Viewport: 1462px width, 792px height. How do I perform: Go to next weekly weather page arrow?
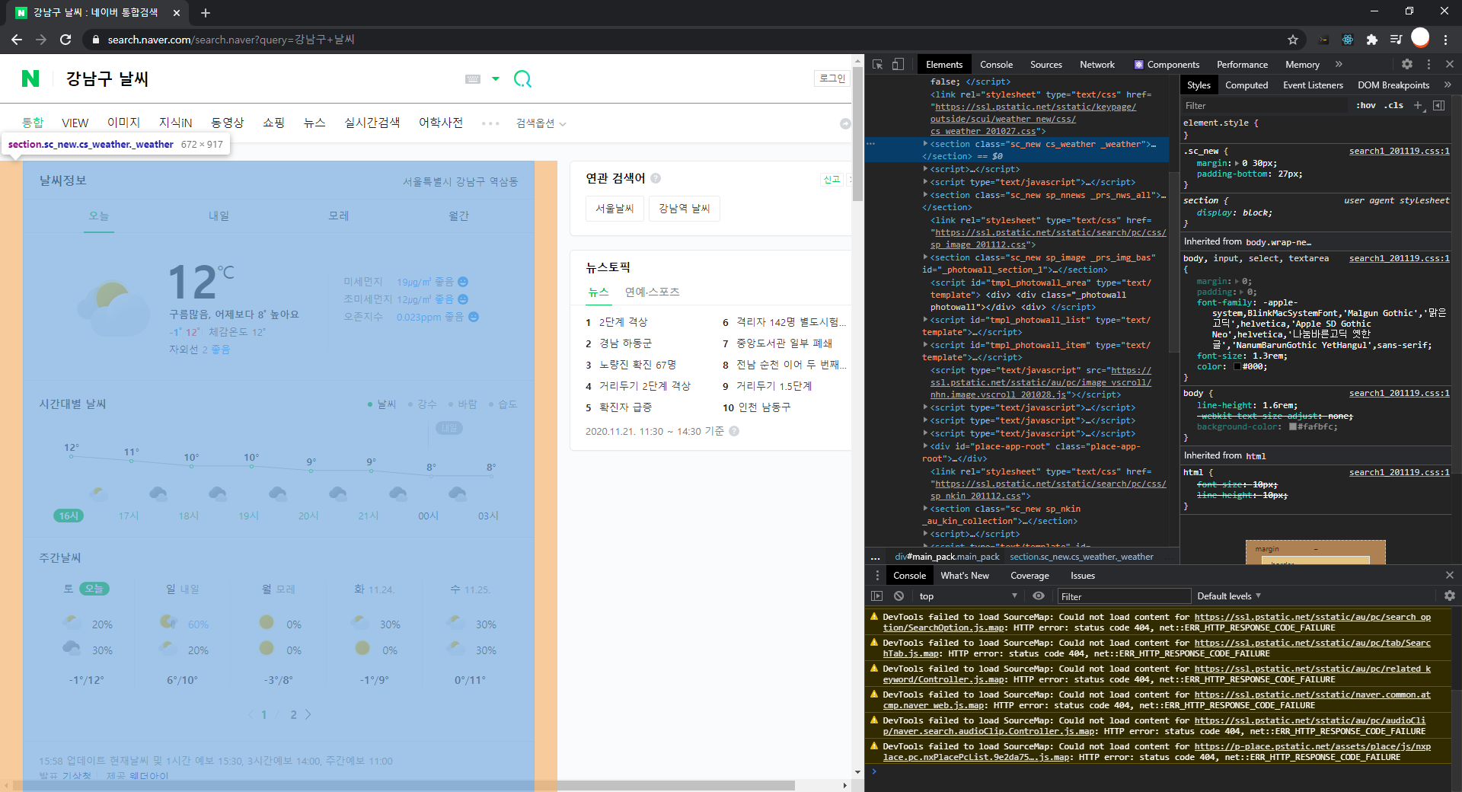[x=308, y=714]
